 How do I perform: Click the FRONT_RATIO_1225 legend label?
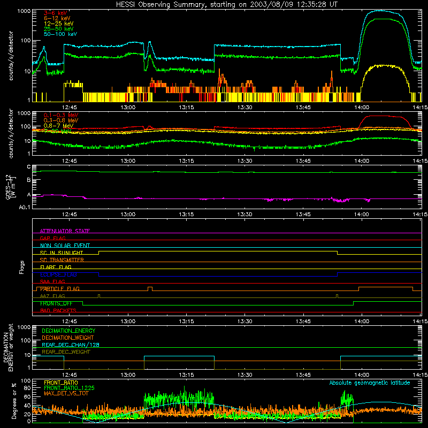click(70, 388)
